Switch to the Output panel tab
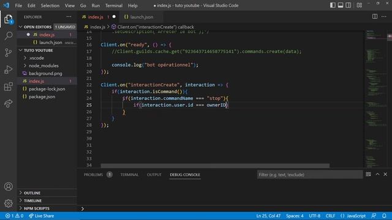This screenshot has height=220, width=392. point(154,175)
